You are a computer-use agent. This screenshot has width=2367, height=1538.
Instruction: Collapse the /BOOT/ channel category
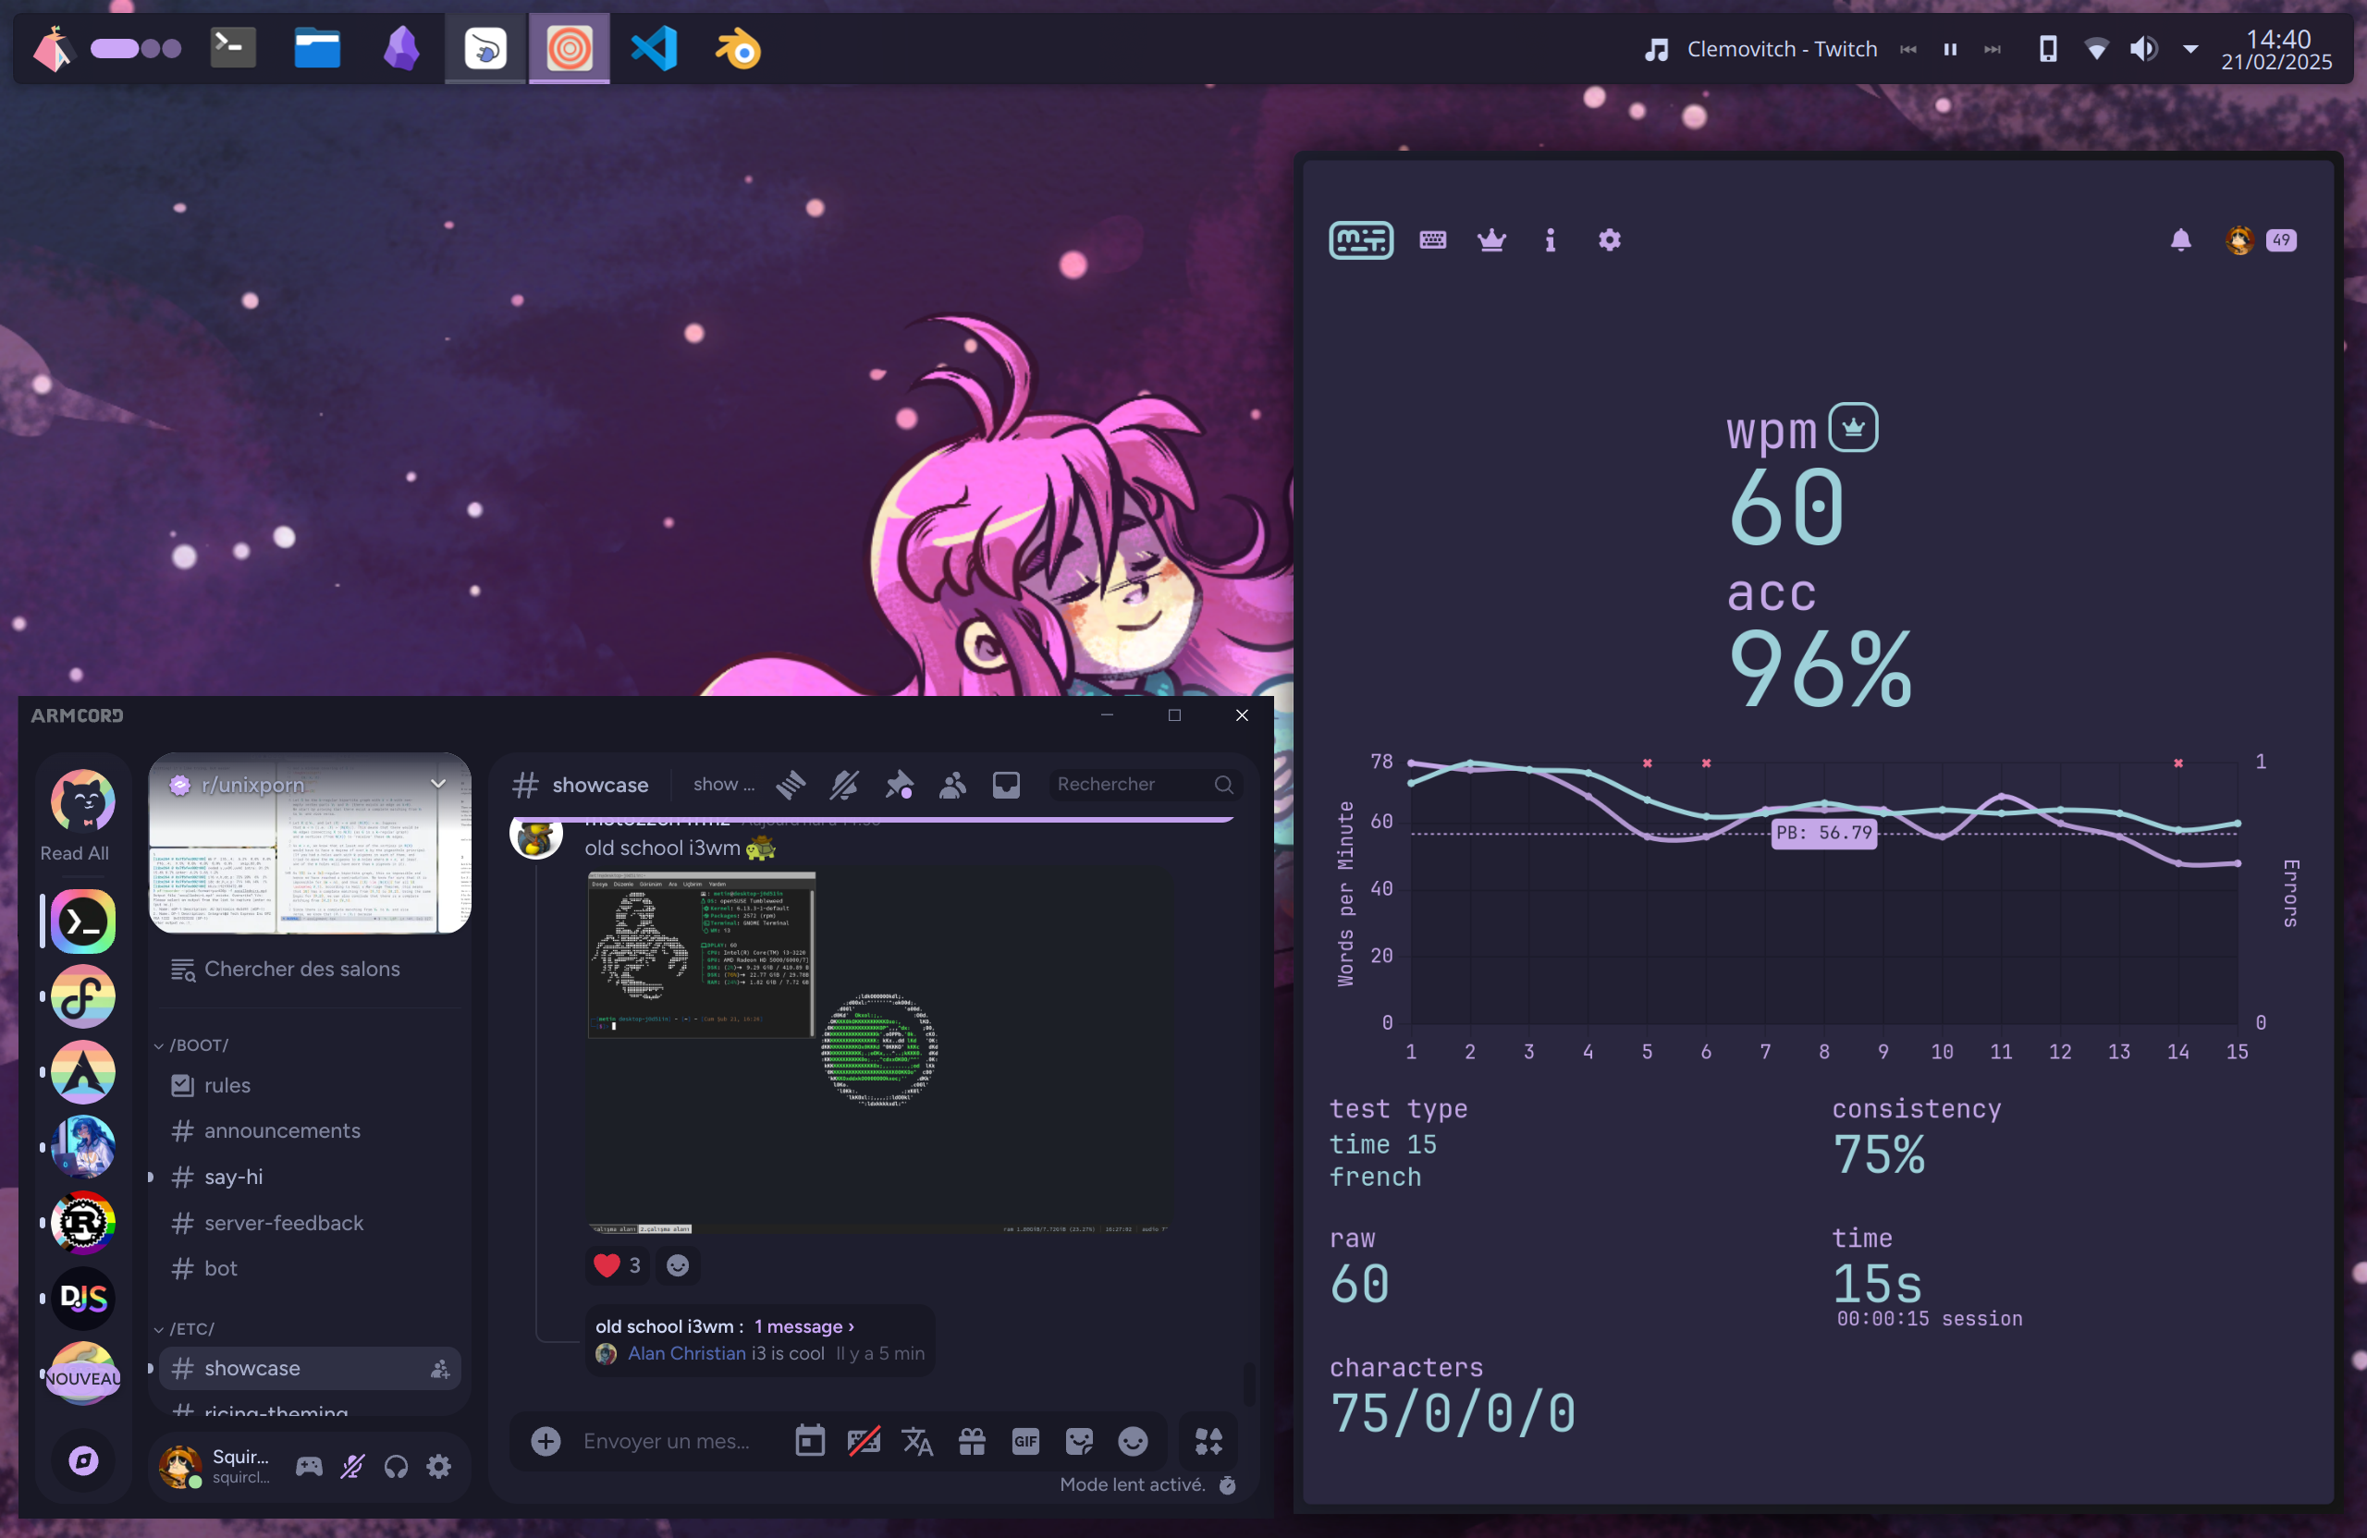pyautogui.click(x=196, y=1044)
